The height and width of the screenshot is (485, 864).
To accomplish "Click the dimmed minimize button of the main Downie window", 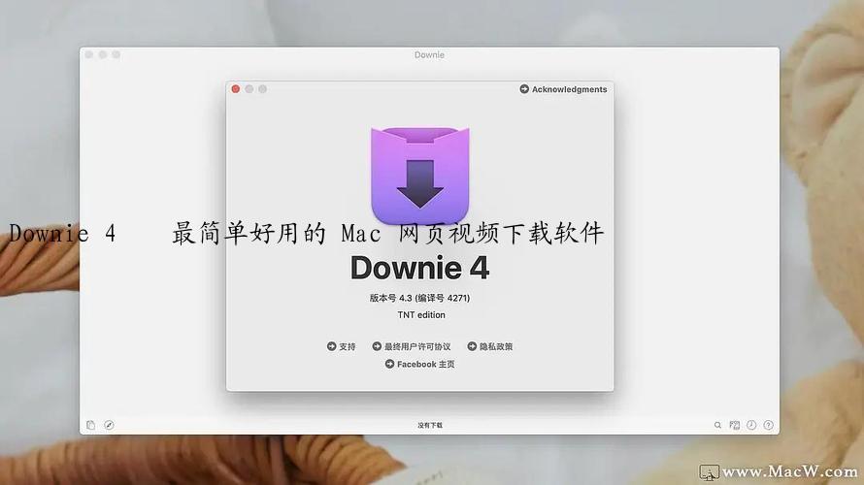I will 103,54.
